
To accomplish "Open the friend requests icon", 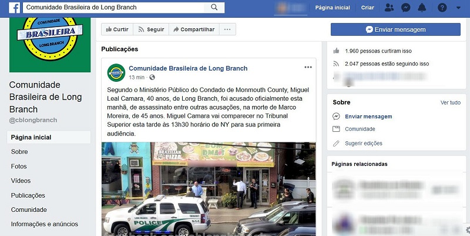I will click(x=389, y=8).
